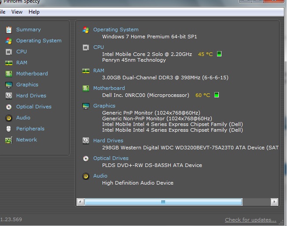Click the RAM icon in summary pane
This screenshot has height=226, width=287.
coord(86,70)
